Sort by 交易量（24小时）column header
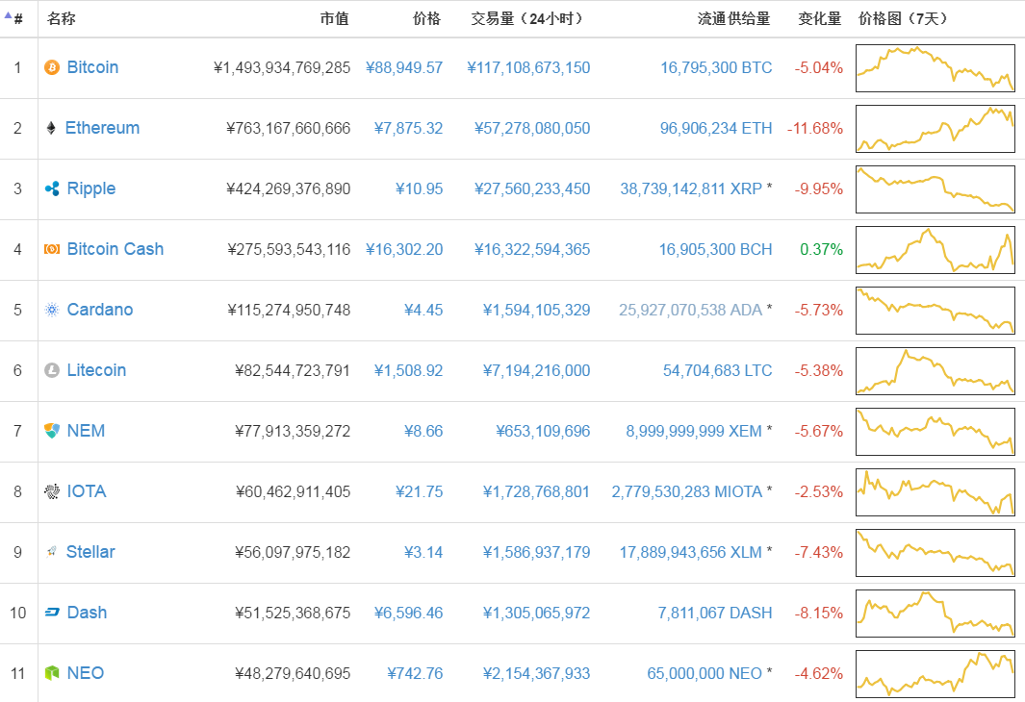The width and height of the screenshot is (1025, 702). [x=526, y=18]
